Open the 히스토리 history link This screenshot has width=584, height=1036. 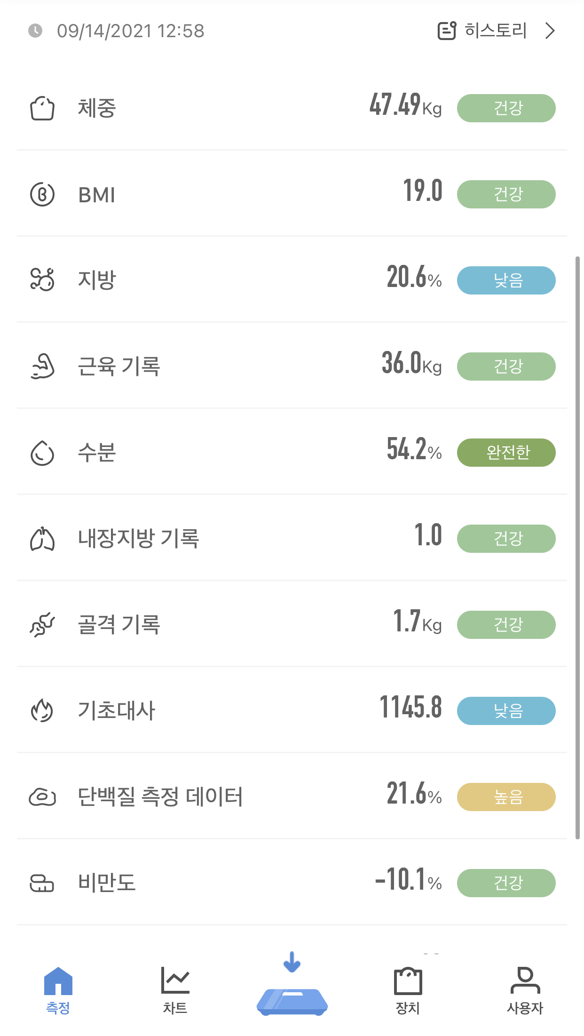(495, 31)
